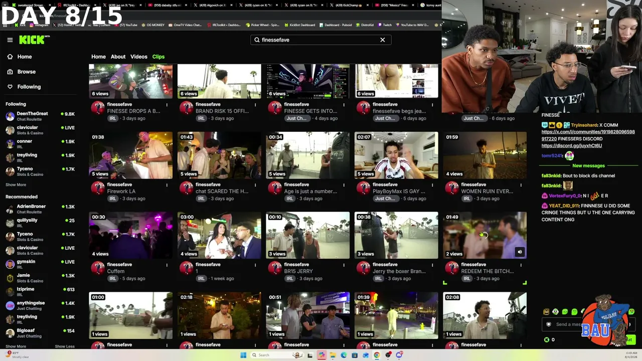
Task: Switch to the About tab
Action: pos(118,57)
